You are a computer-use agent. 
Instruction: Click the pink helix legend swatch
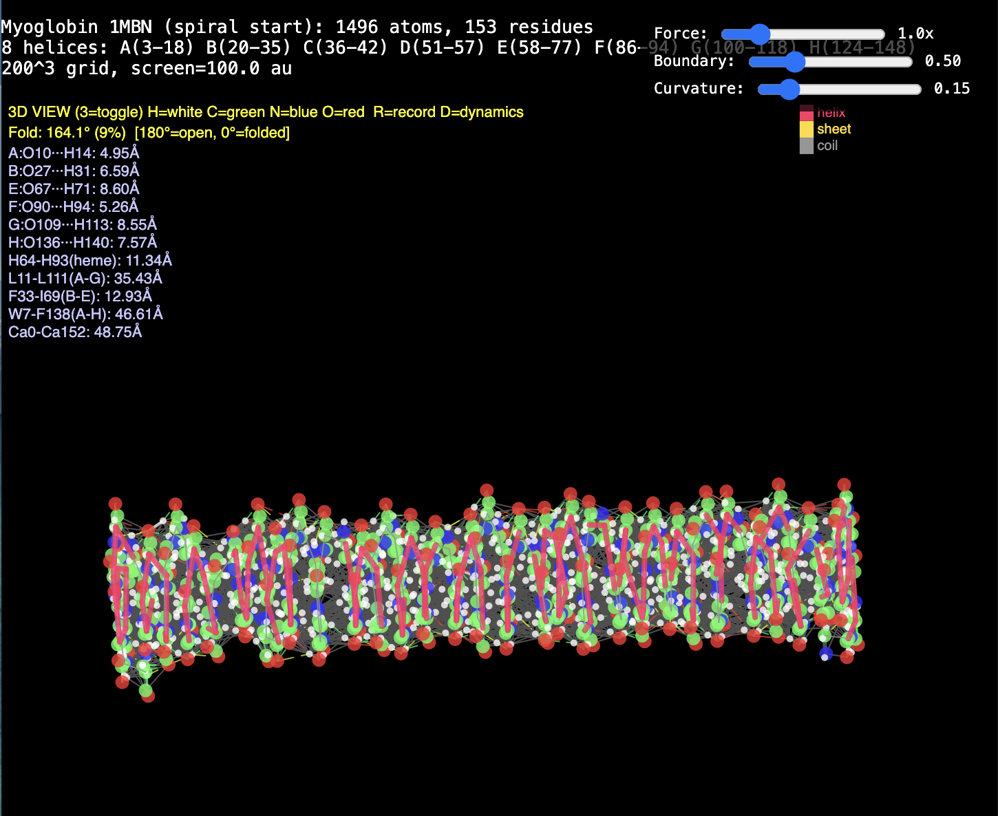tap(806, 114)
